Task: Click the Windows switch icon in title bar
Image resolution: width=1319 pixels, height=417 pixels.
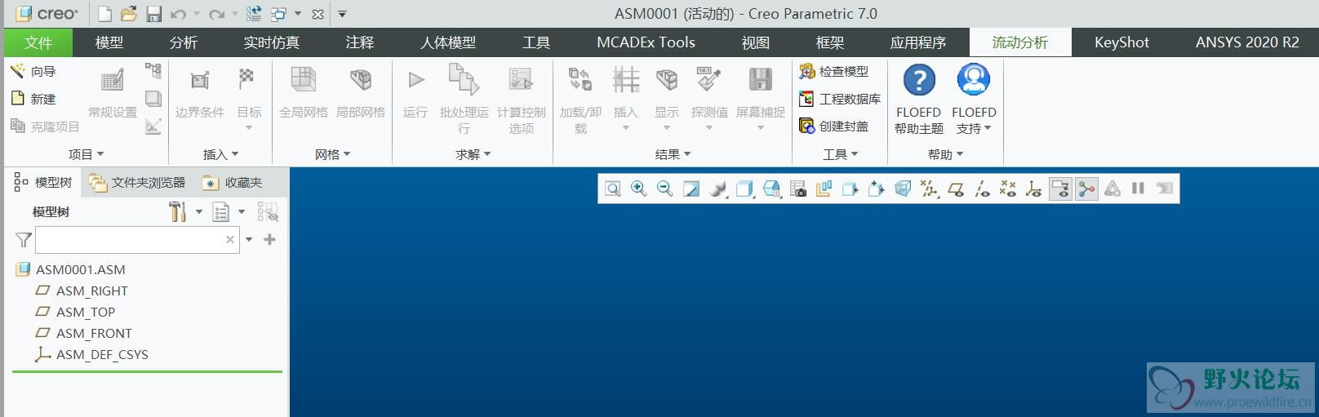Action: tap(280, 14)
